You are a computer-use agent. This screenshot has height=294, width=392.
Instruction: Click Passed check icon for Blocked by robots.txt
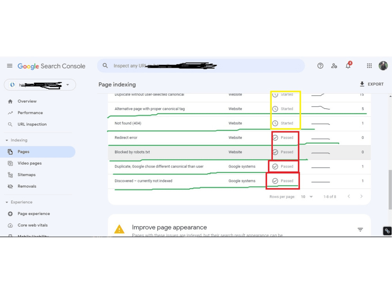coord(275,152)
